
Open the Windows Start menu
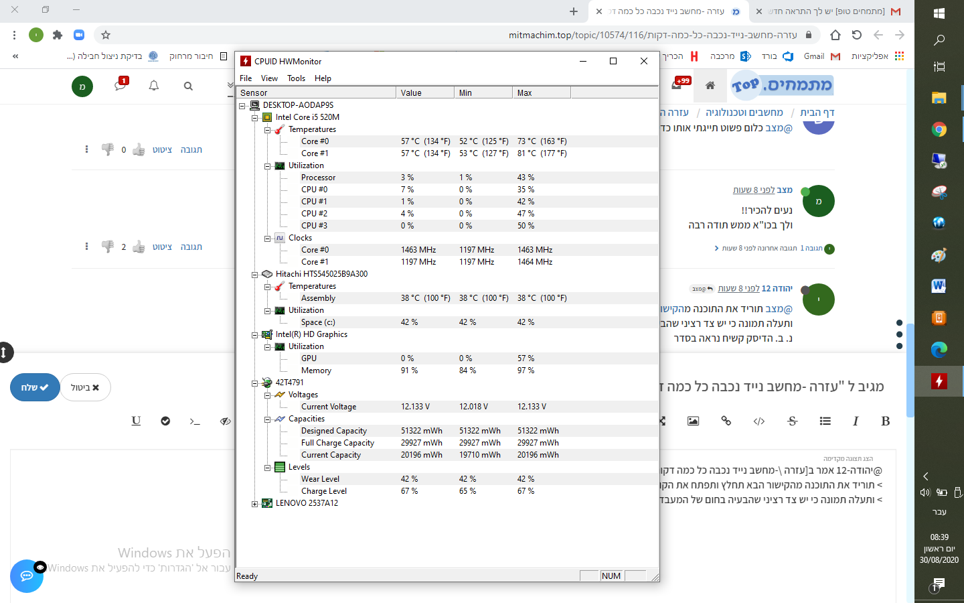(x=939, y=13)
